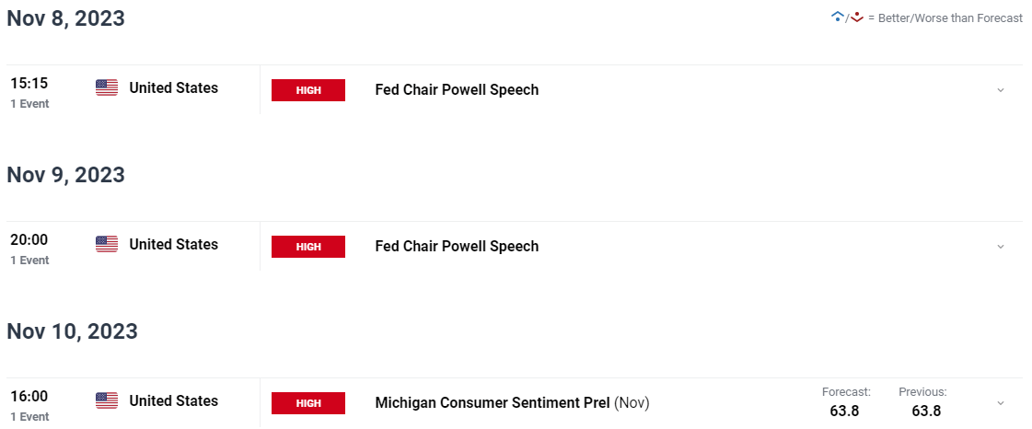The width and height of the screenshot is (1032, 429).
Task: Click the blue better-than-forecast legend icon
Action: 838,17
